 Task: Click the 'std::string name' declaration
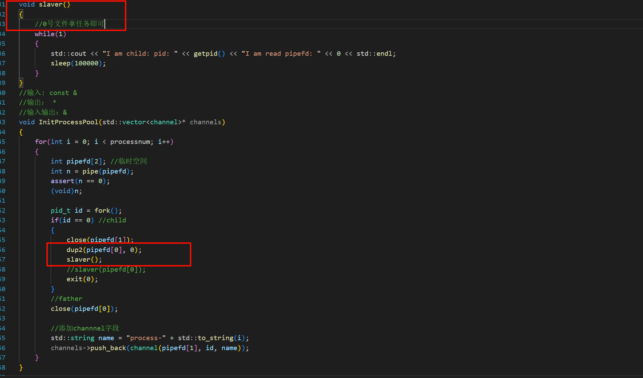coord(83,338)
